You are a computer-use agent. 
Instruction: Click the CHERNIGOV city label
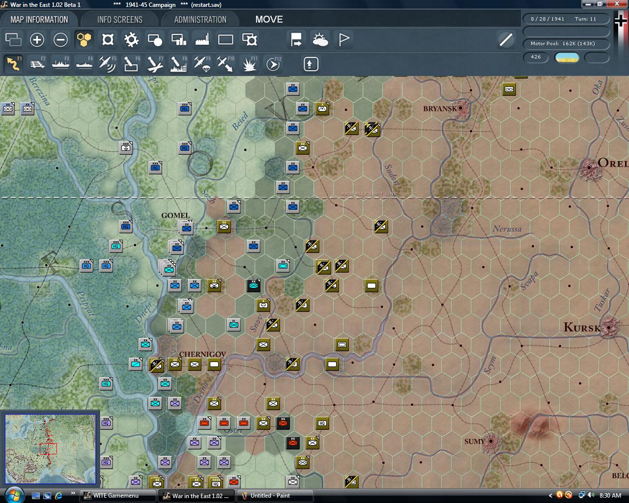click(x=202, y=354)
